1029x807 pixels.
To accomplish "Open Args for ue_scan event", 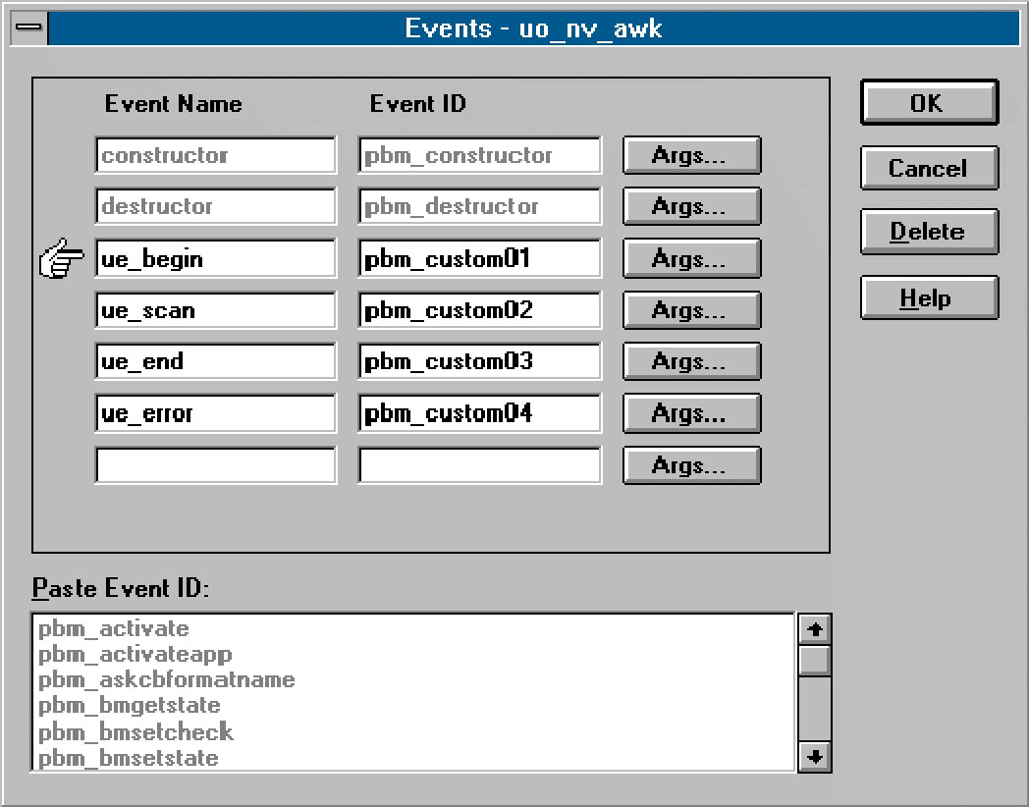I will click(691, 310).
